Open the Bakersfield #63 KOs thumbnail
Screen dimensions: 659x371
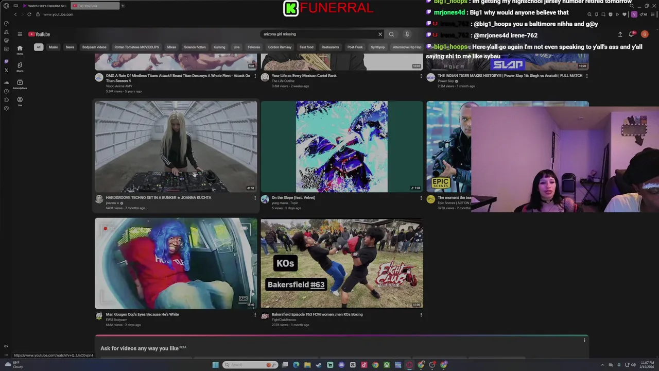coord(342,263)
